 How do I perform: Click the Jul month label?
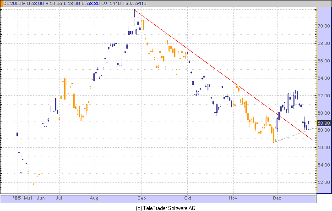click(59, 198)
